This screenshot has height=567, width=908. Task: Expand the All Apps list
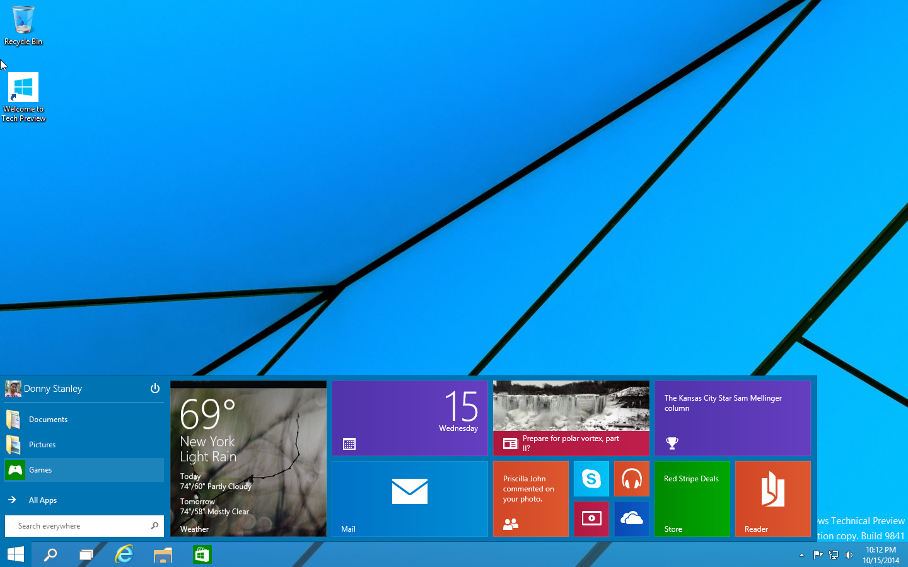tap(42, 500)
